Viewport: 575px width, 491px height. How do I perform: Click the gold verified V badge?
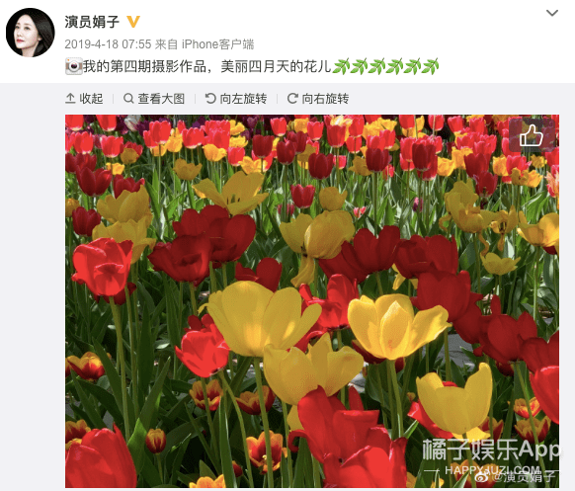tap(133, 22)
